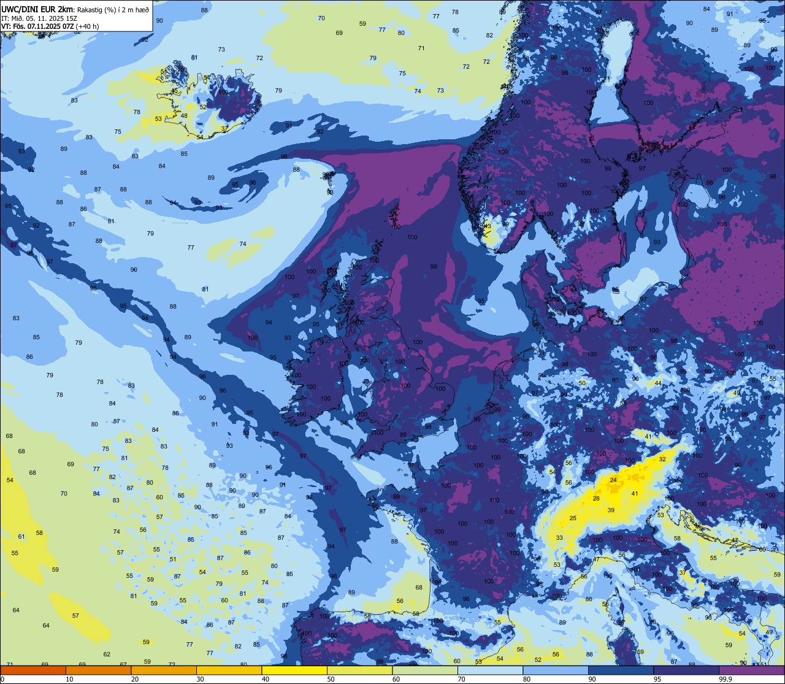Click the '32' humidity value at the eastern Alps

pyautogui.click(x=662, y=459)
